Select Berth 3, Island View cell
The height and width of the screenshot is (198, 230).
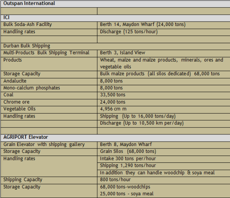point(164,53)
